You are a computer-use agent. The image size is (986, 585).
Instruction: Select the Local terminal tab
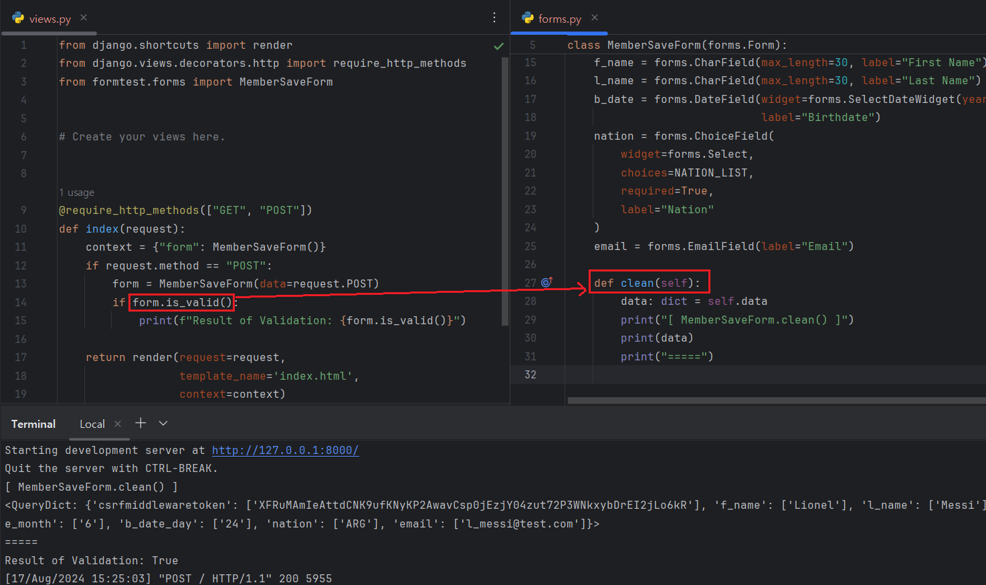[92, 424]
